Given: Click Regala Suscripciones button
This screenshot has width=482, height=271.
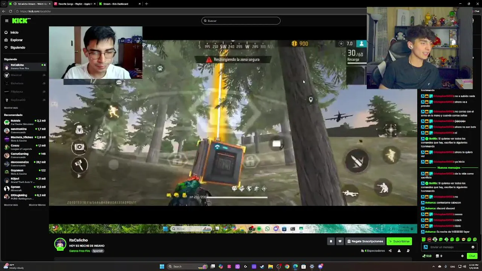Looking at the screenshot, I should coord(365,241).
